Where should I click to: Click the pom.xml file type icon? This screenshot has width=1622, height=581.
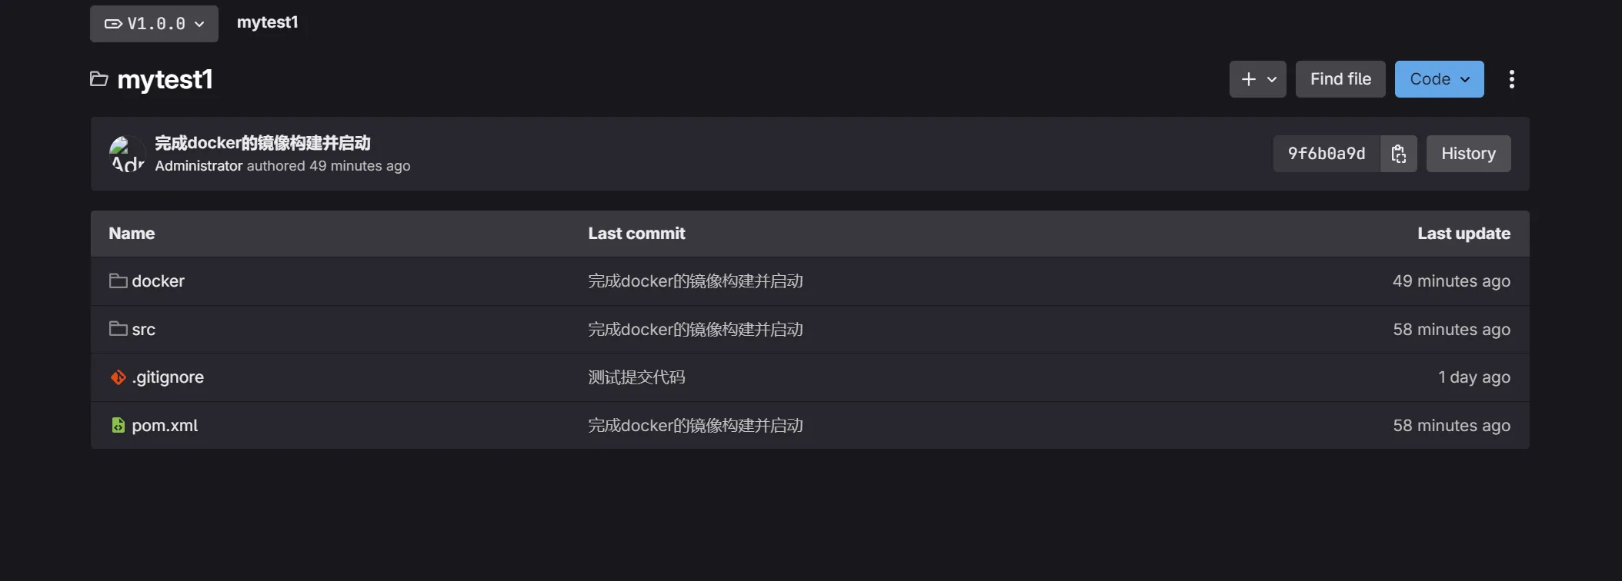[x=118, y=425]
